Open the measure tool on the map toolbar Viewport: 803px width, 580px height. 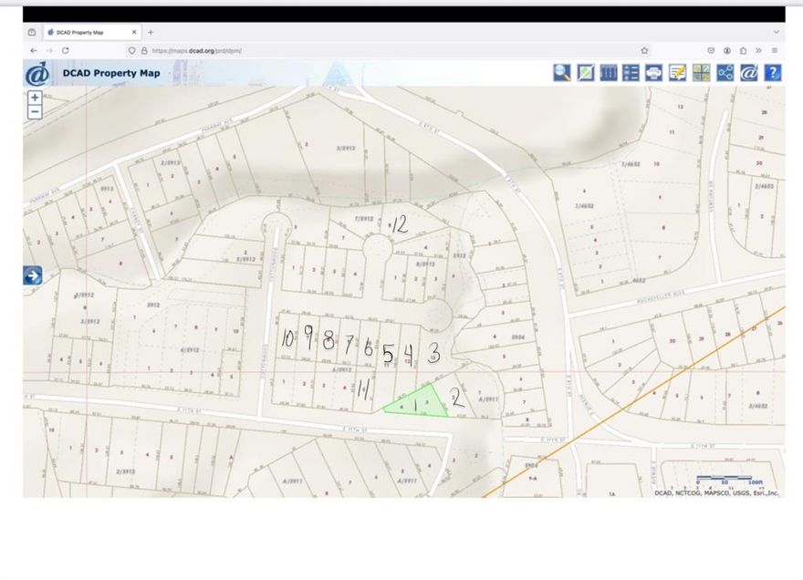click(583, 71)
